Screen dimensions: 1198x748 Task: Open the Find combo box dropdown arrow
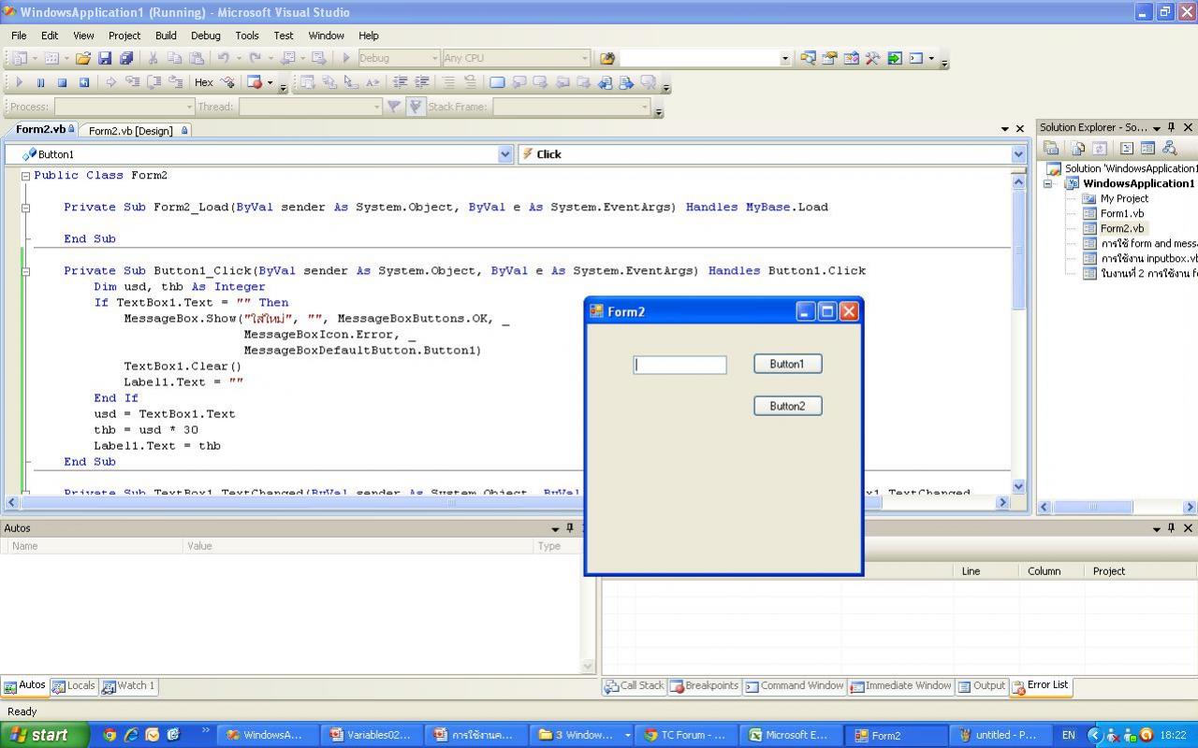(784, 58)
